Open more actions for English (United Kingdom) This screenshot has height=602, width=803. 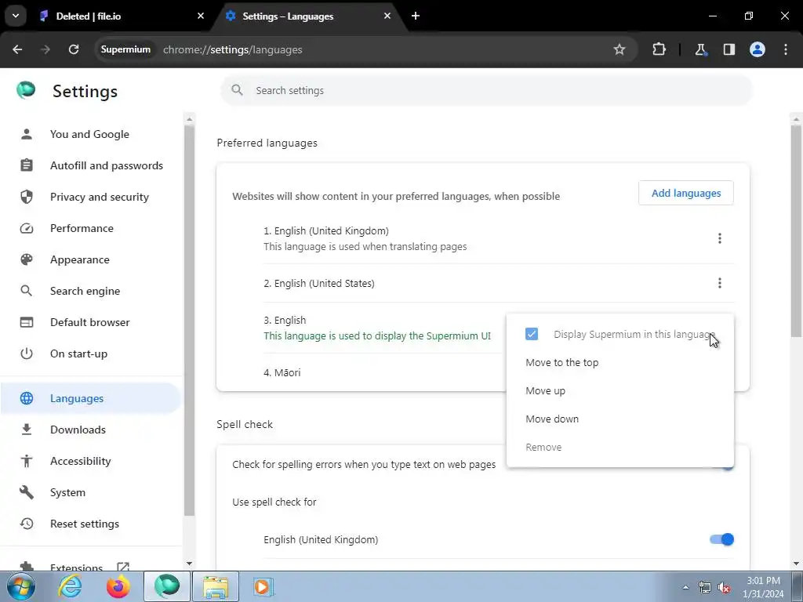coord(720,238)
